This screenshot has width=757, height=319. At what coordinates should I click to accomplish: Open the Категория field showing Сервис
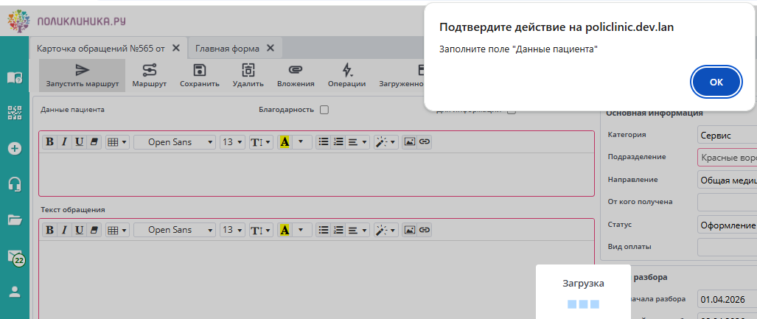727,136
